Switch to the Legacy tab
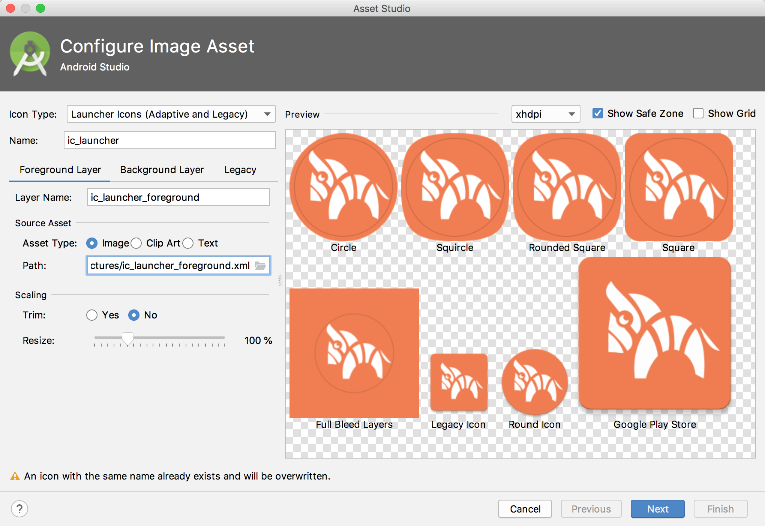Image resolution: width=765 pixels, height=526 pixels. pyautogui.click(x=240, y=169)
